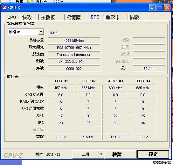The height and width of the screenshot is (165, 173).
Task: Click the tRC value 27
Action: (x=88, y=123)
